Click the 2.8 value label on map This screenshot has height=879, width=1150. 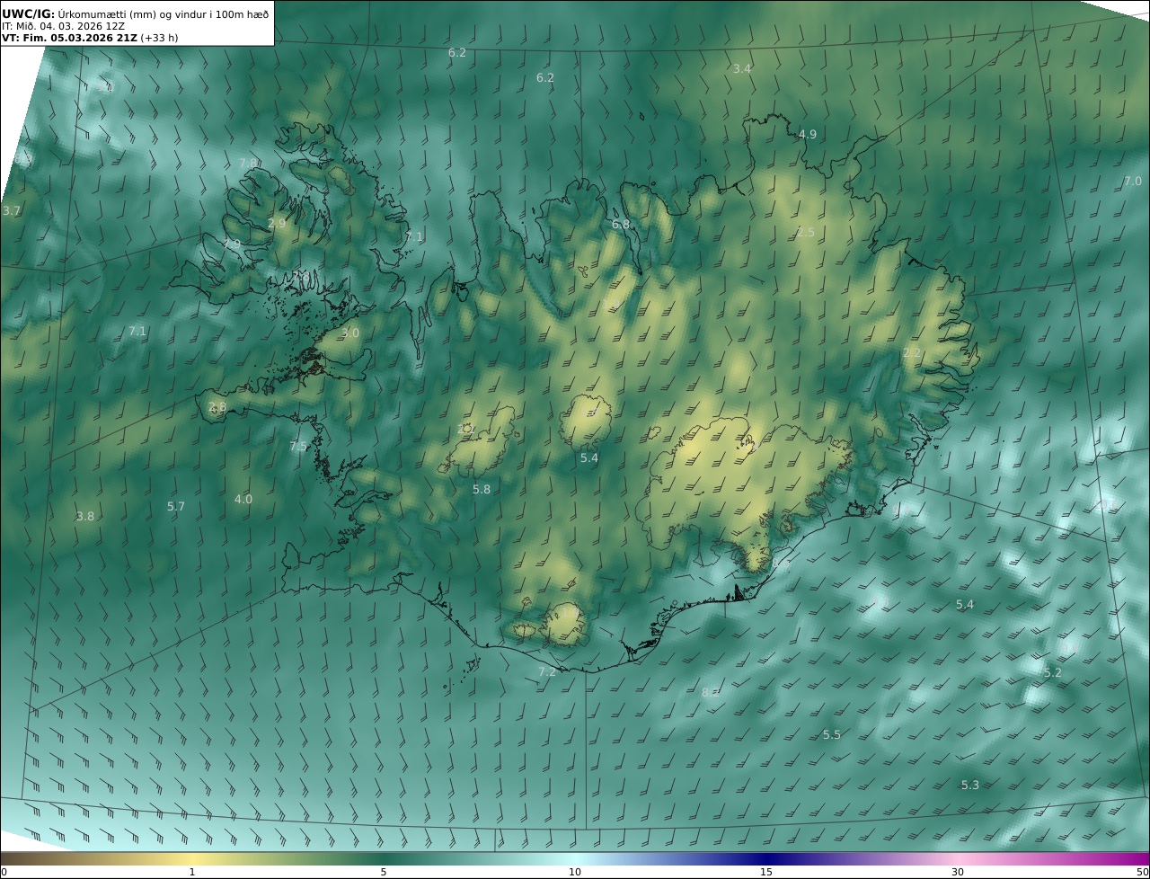217,407
